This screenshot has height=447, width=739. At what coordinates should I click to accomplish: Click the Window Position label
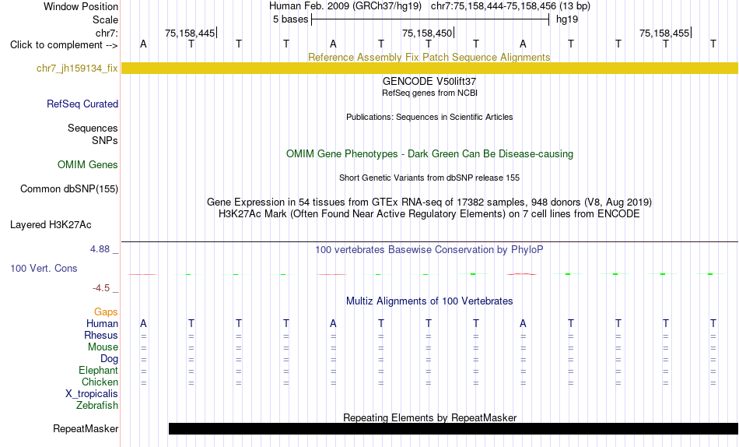click(81, 6)
